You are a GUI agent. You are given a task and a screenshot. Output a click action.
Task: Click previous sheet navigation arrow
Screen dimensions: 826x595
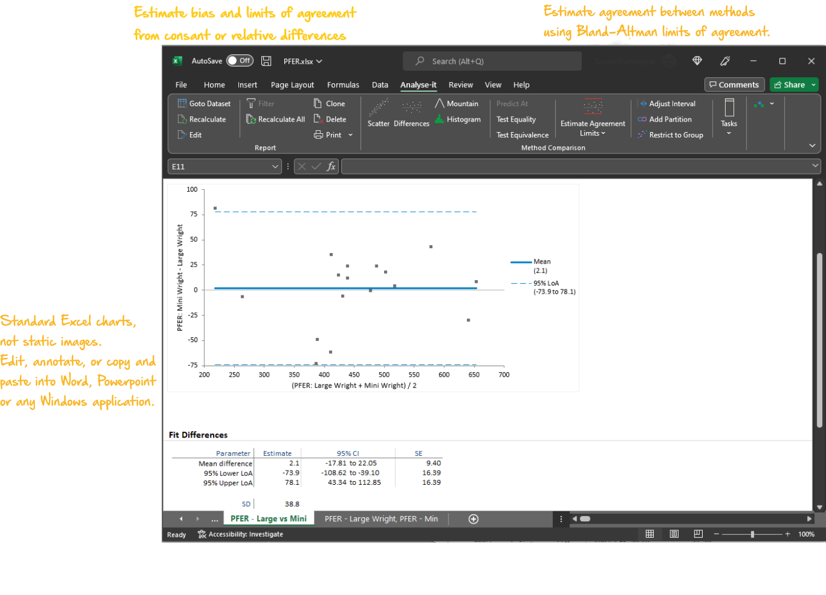click(181, 519)
